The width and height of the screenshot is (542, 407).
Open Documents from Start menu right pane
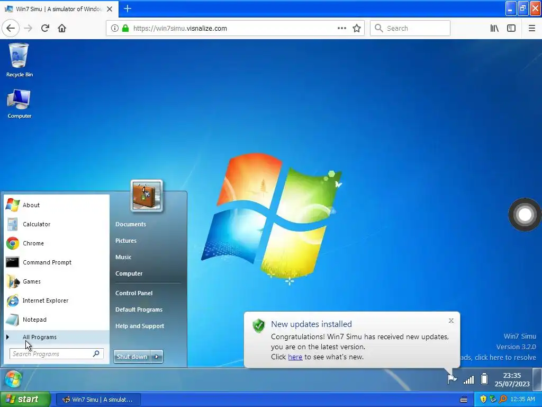point(131,224)
